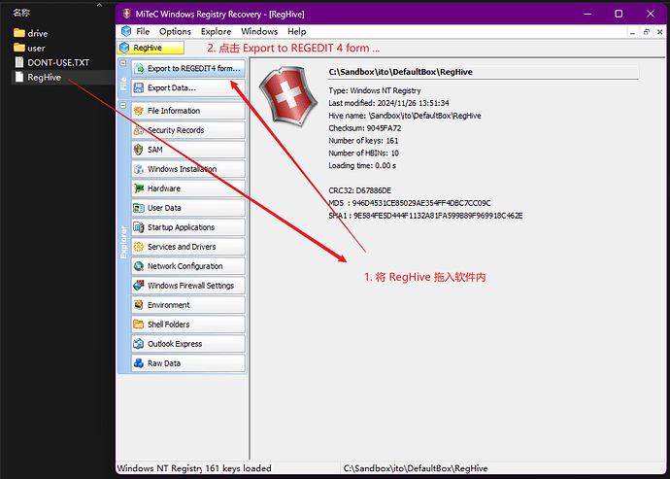This screenshot has width=670, height=479.
Task: Open the SAM explorer
Action: pos(188,150)
